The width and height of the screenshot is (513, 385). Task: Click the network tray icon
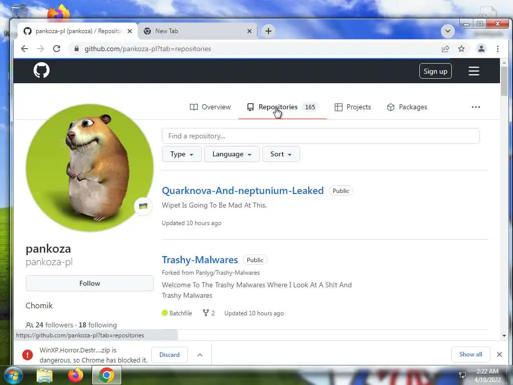462,375
